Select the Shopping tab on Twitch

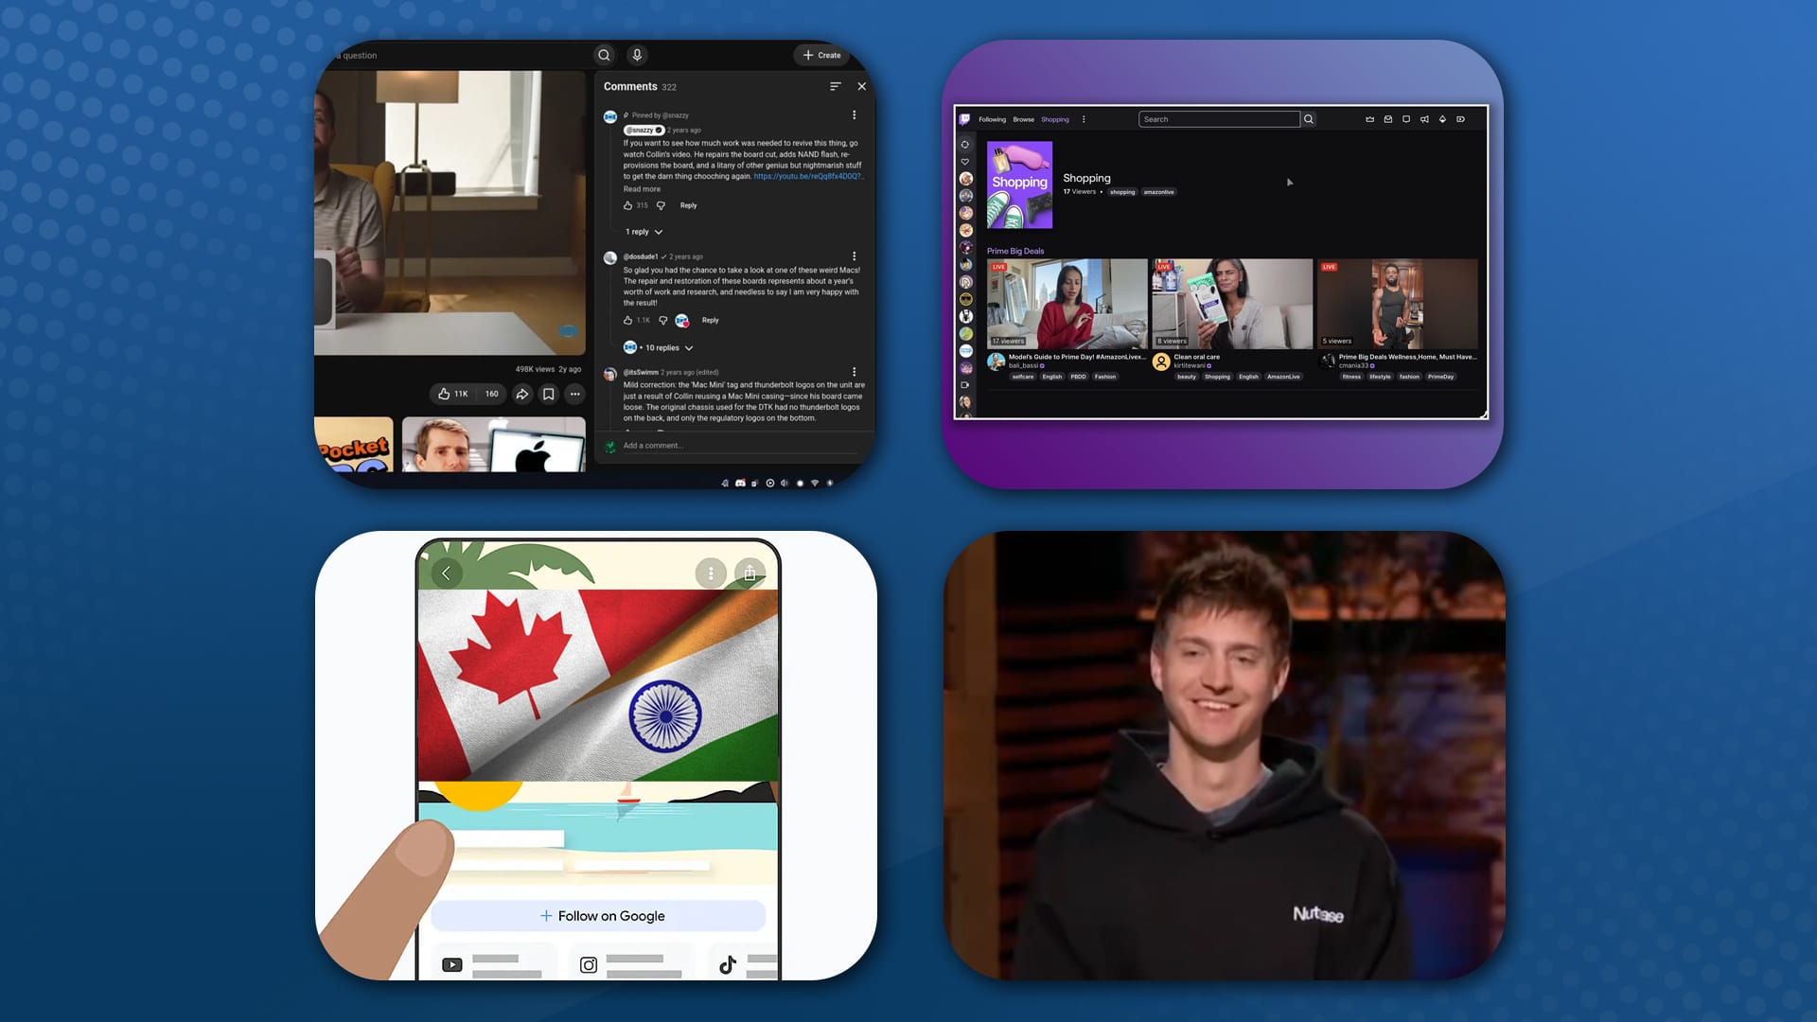point(1055,119)
